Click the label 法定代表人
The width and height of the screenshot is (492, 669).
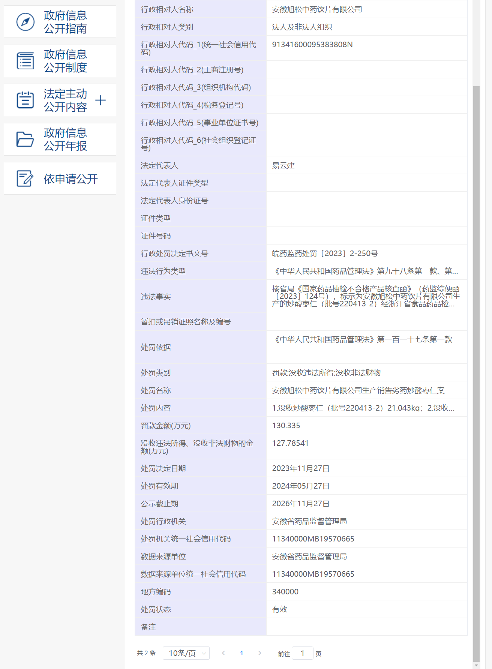point(159,165)
